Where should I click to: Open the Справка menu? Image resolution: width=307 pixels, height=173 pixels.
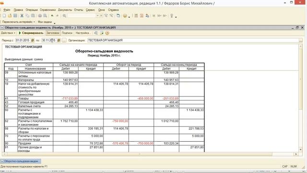coord(113,10)
